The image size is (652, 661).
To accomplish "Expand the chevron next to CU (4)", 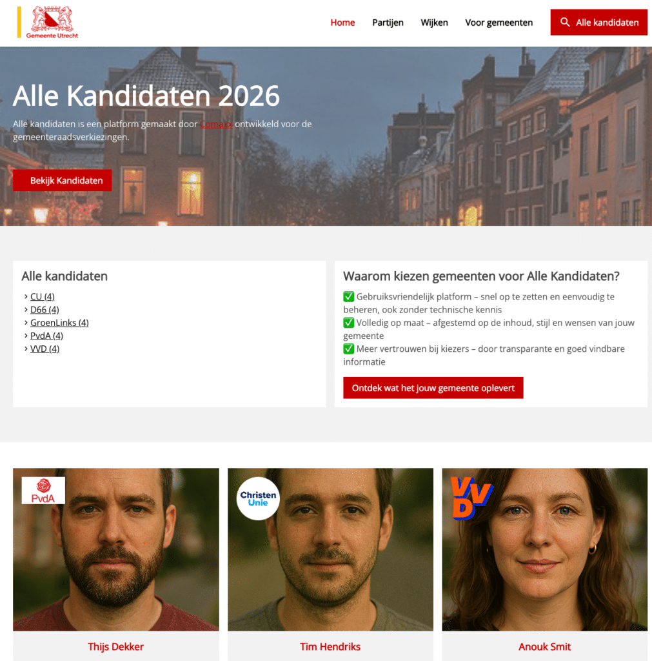I will (26, 296).
